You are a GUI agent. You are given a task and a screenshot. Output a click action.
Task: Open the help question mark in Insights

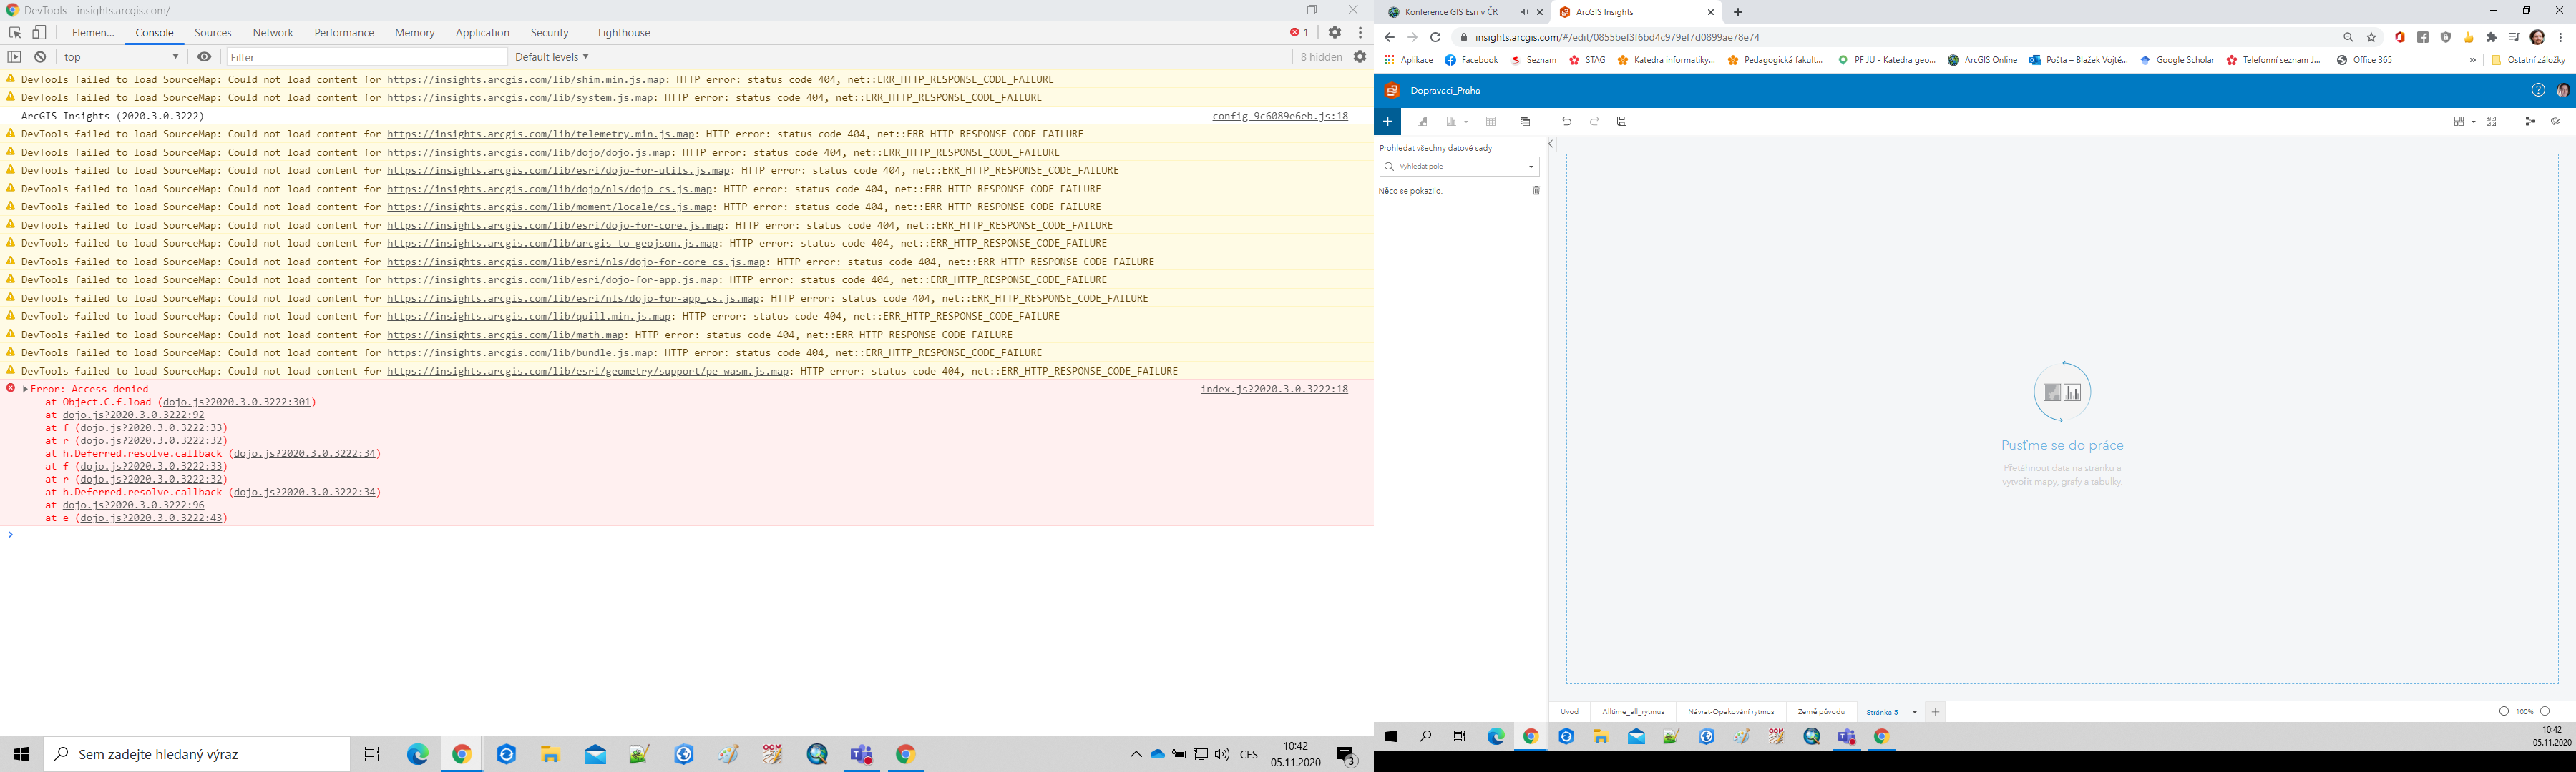[x=2538, y=91]
